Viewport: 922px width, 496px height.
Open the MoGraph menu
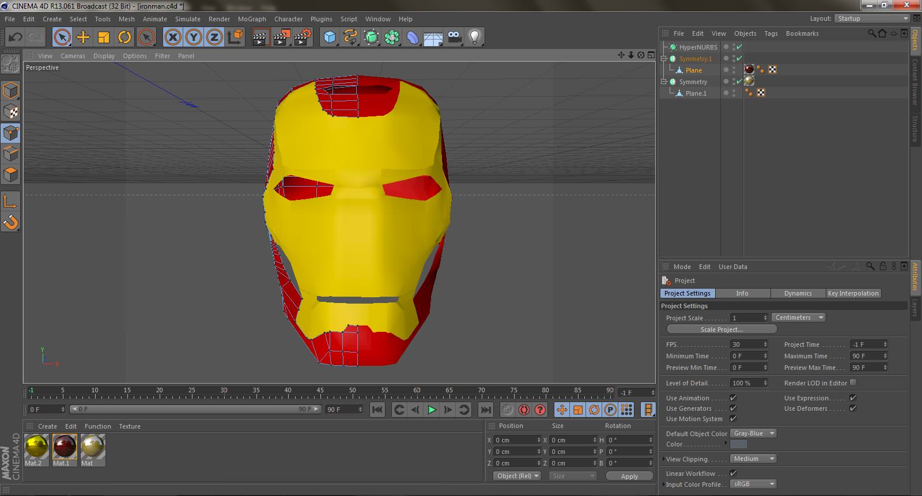[x=252, y=19]
